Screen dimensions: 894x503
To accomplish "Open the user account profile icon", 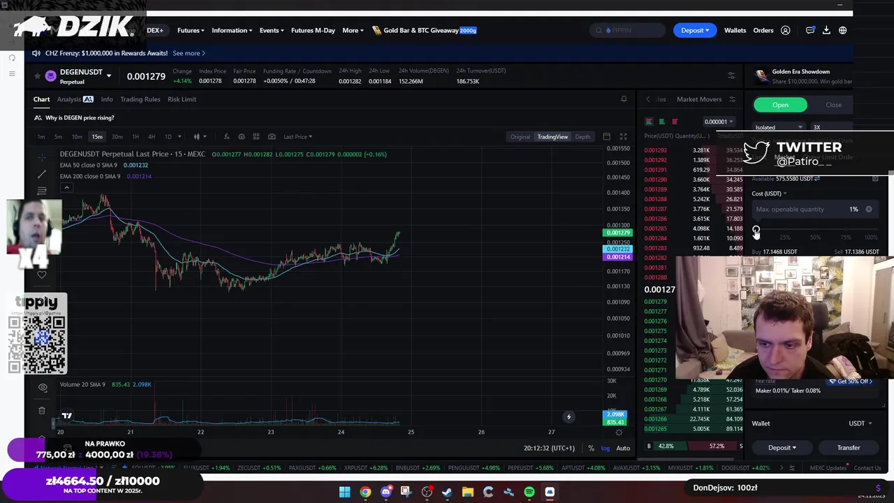I will click(x=786, y=31).
